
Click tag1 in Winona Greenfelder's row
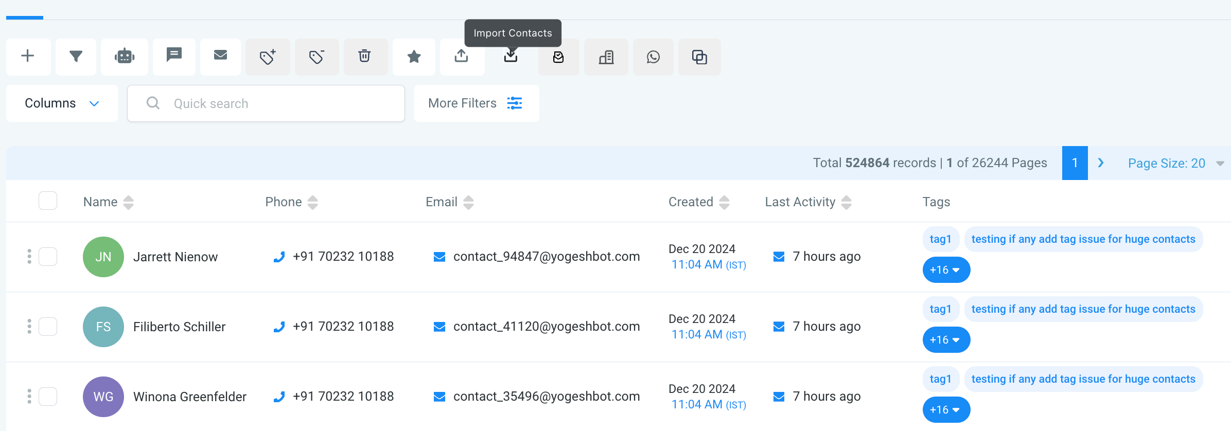click(x=941, y=379)
